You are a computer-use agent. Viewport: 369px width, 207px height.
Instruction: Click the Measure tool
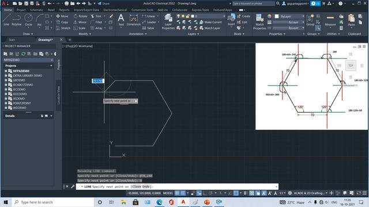(x=330, y=20)
